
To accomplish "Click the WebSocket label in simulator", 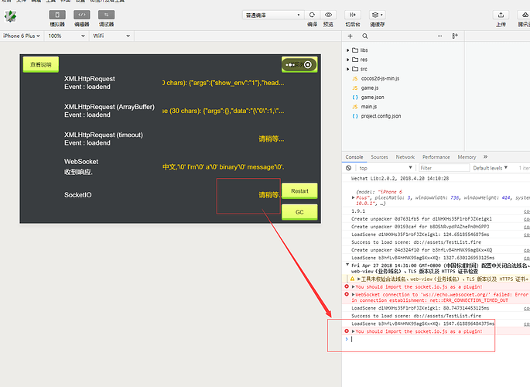I will tap(81, 162).
